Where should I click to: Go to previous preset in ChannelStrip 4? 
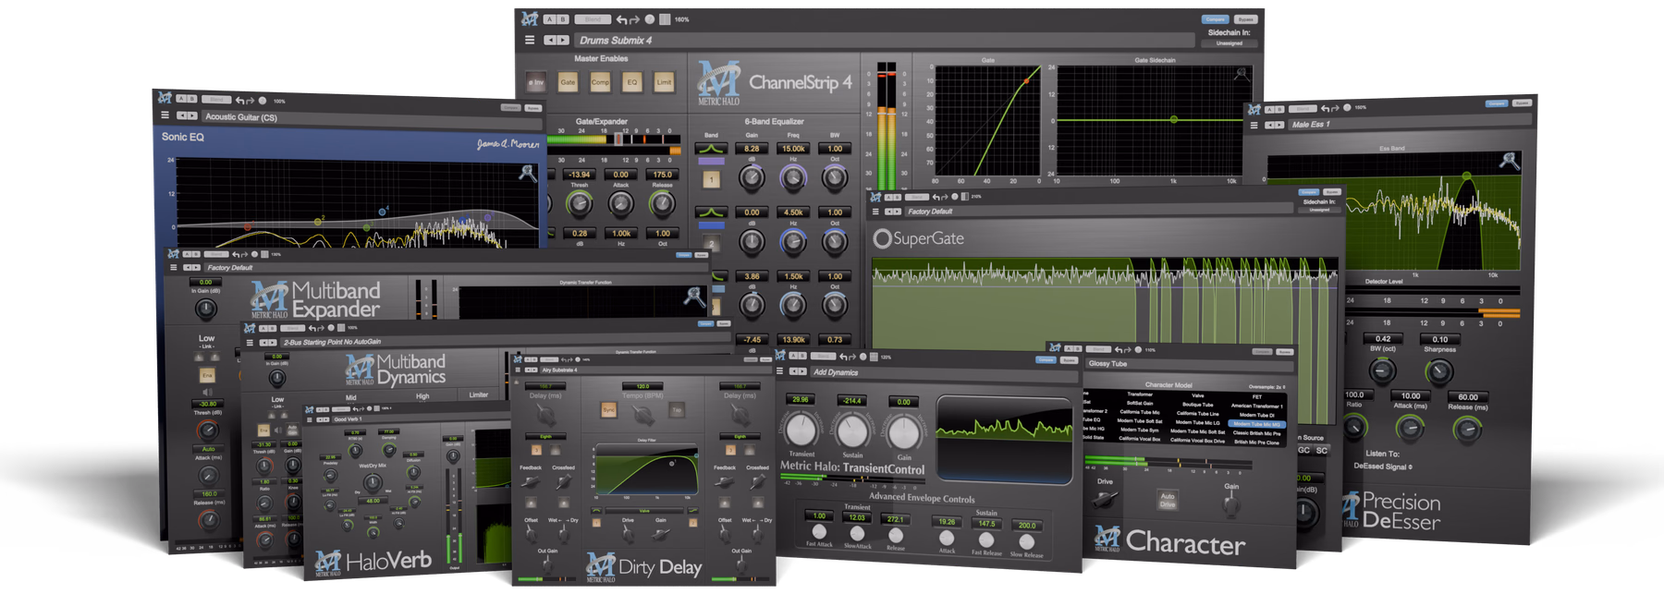click(x=550, y=40)
